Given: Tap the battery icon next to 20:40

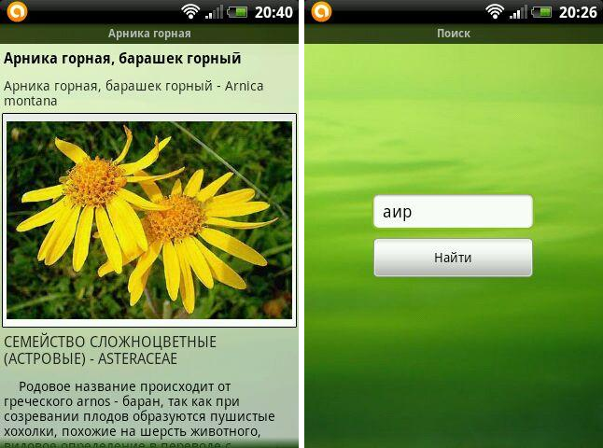Looking at the screenshot, I should (238, 12).
